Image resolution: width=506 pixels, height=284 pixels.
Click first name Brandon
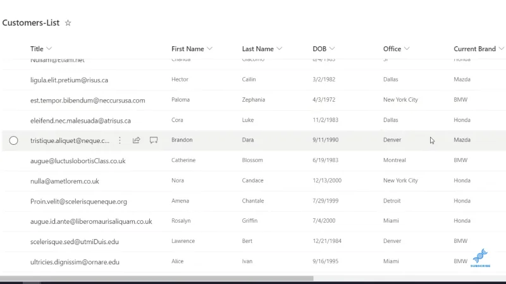pos(182,140)
